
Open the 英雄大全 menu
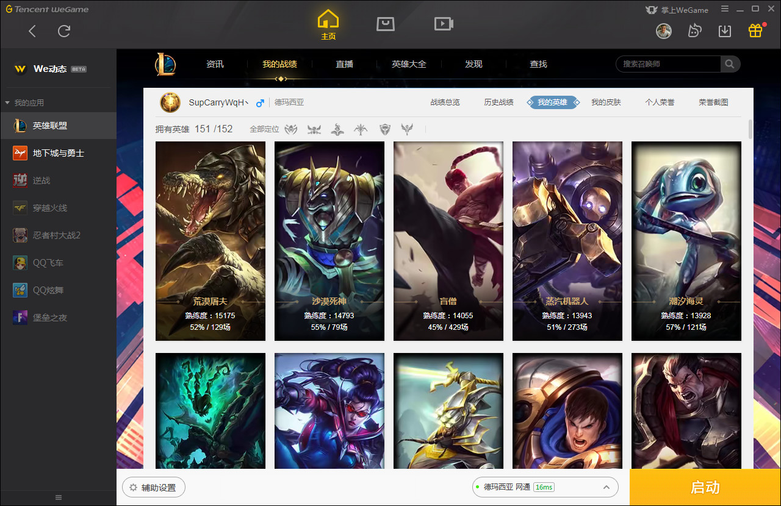tap(409, 64)
